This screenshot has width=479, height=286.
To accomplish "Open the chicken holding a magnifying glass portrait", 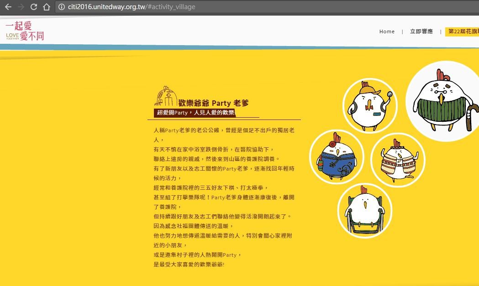I will tap(370, 105).
